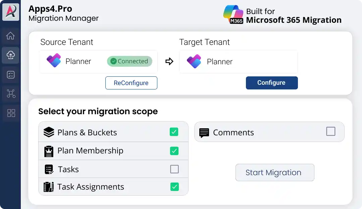Open the Home sidebar icon
The image size is (362, 209).
pyautogui.click(x=10, y=36)
